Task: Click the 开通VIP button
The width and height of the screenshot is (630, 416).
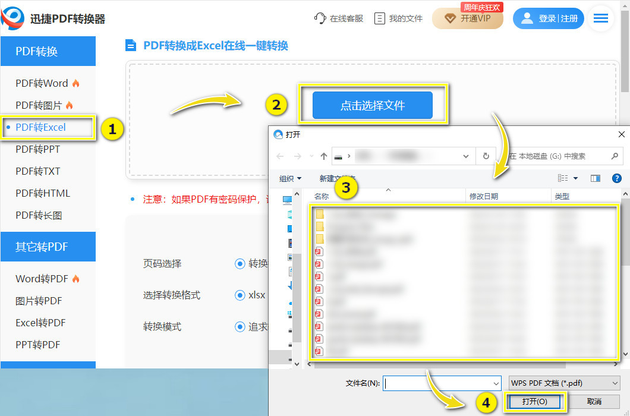Action: [x=468, y=18]
